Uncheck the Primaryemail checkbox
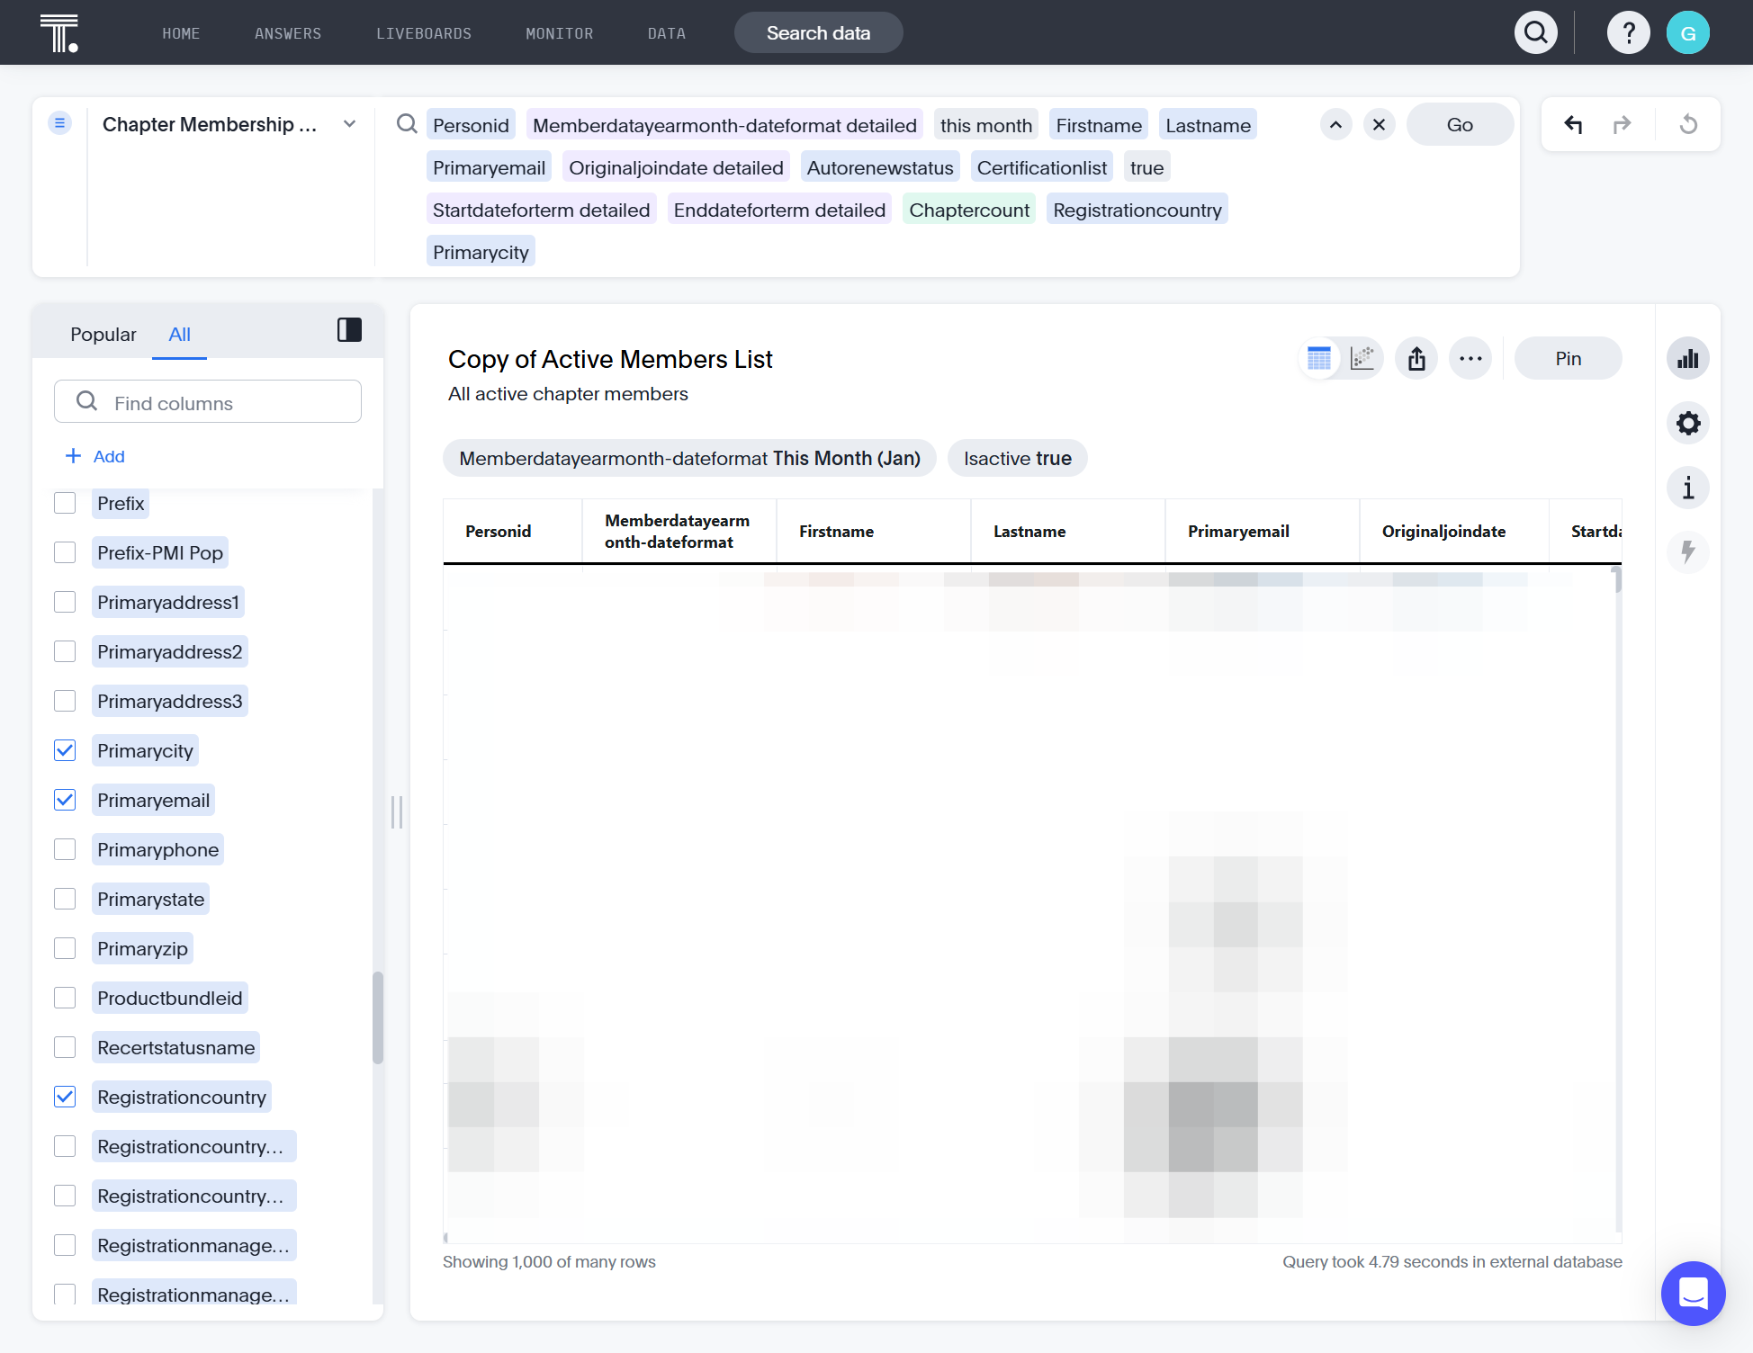This screenshot has height=1353, width=1753. (x=65, y=800)
